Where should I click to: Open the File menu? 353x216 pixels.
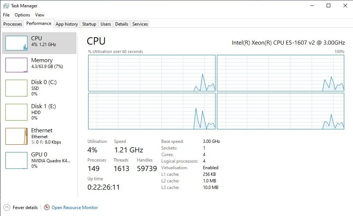[x=6, y=15]
